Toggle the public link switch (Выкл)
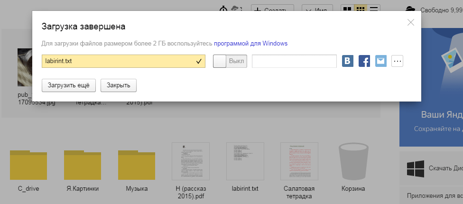 [x=230, y=61]
